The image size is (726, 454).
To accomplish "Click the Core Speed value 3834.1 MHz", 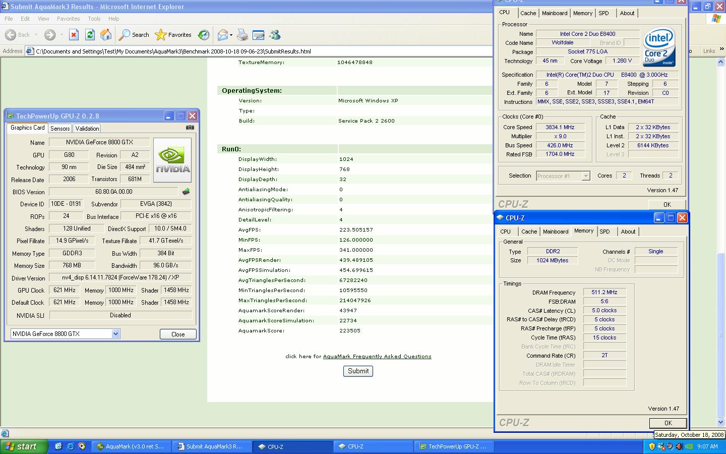I will [x=560, y=127].
